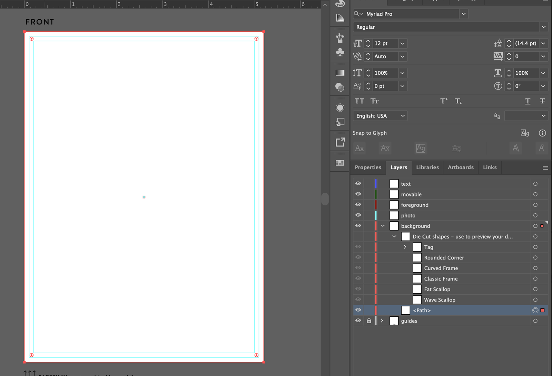Click the Snap to Glyph anchor point icon
The width and height of the screenshot is (552, 376).
(541, 148)
